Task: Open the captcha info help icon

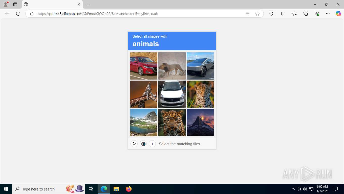Action: [x=152, y=144]
